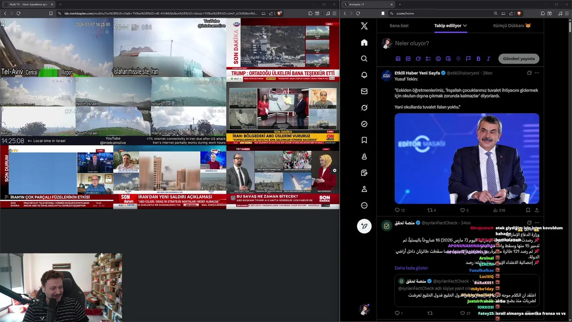Bookmark the Etkili Haber tweet

point(528,210)
